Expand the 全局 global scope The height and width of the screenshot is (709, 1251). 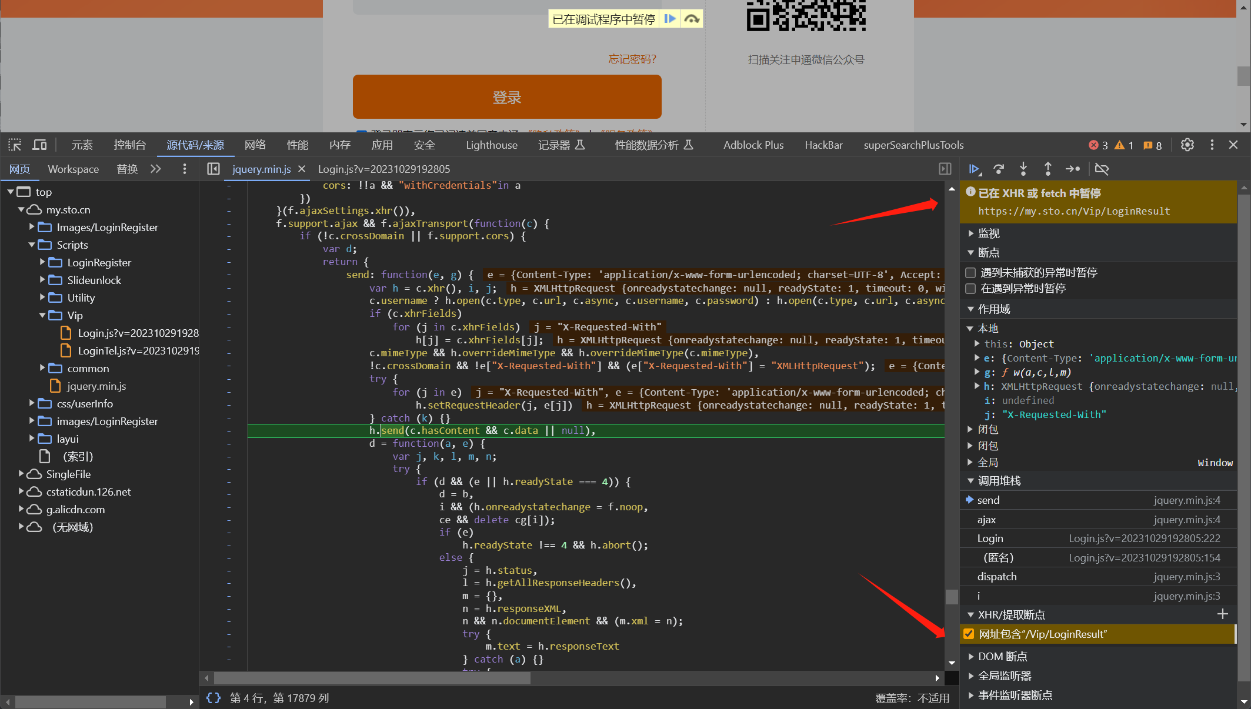pos(970,463)
